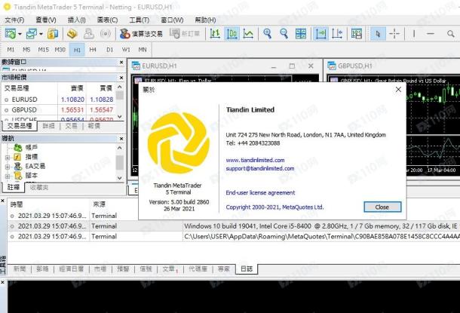The width and height of the screenshot is (460, 313).
Task: Click the New Order toolbar button
Action: (185, 34)
